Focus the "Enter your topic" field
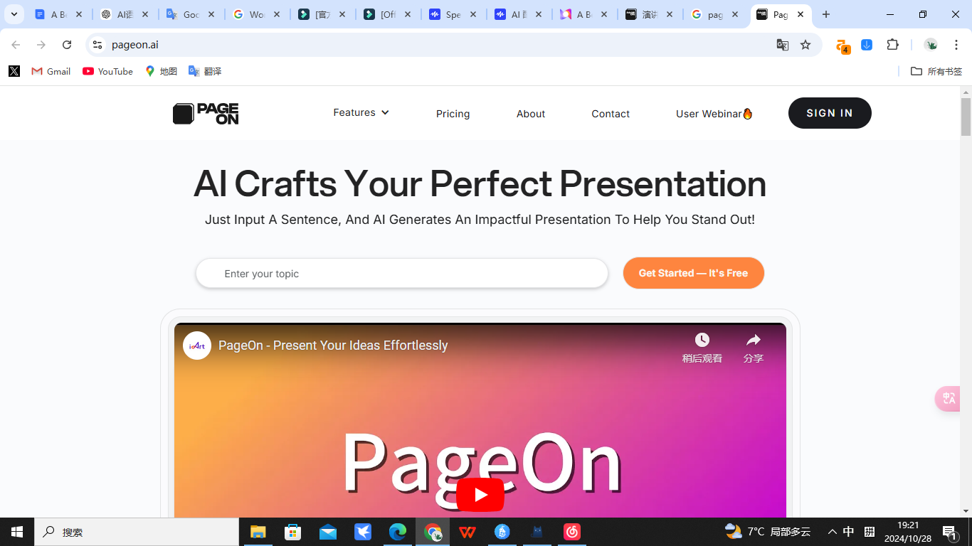Screen dimensions: 972x546 point(402,274)
